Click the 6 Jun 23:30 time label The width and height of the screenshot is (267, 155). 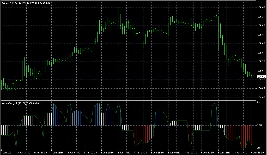point(257,153)
